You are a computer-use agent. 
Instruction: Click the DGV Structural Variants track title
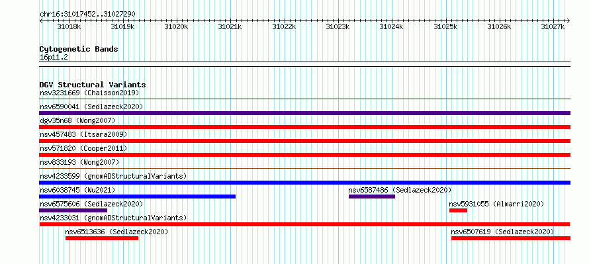coord(93,85)
